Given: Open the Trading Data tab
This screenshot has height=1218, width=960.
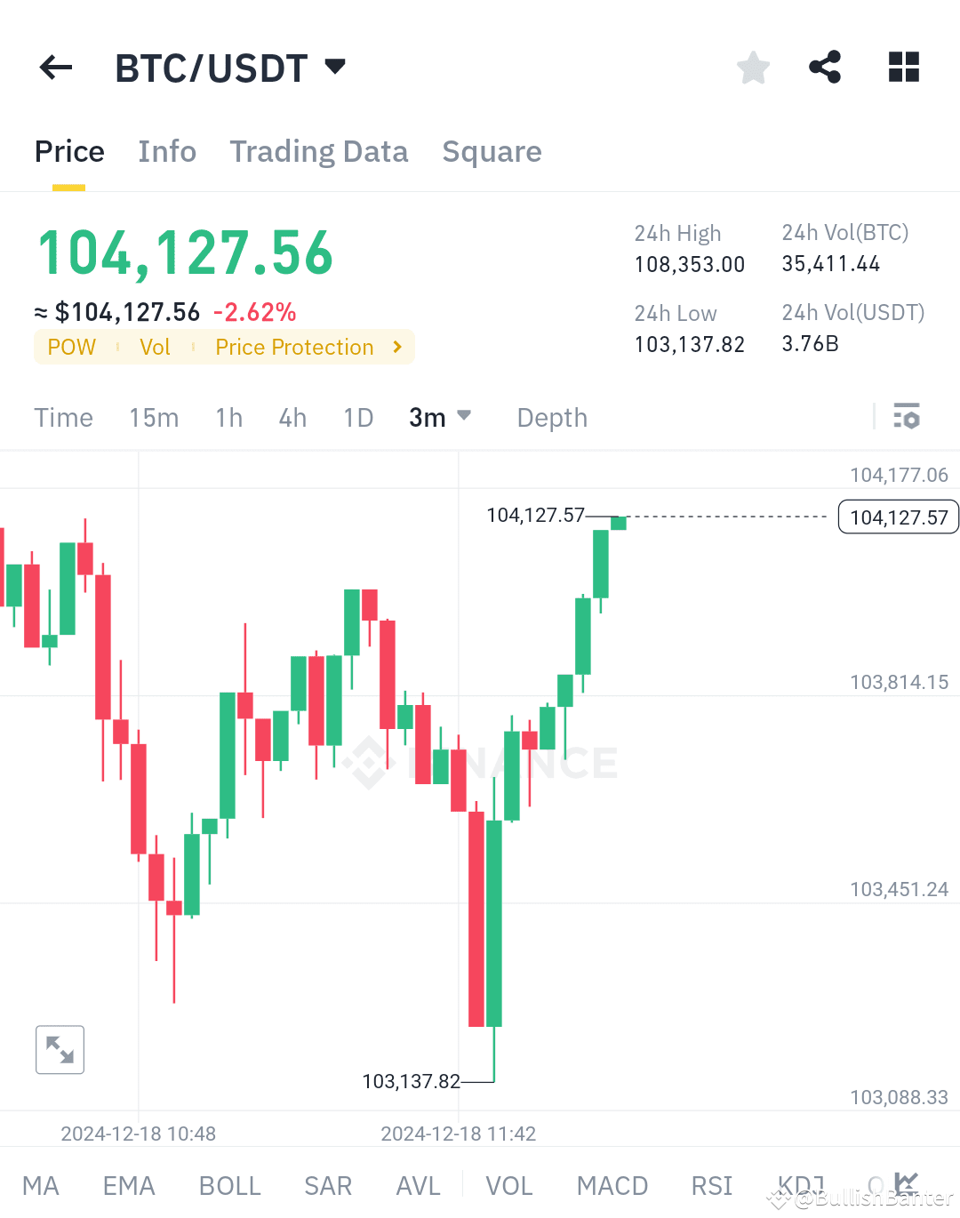Looking at the screenshot, I should pyautogui.click(x=319, y=151).
